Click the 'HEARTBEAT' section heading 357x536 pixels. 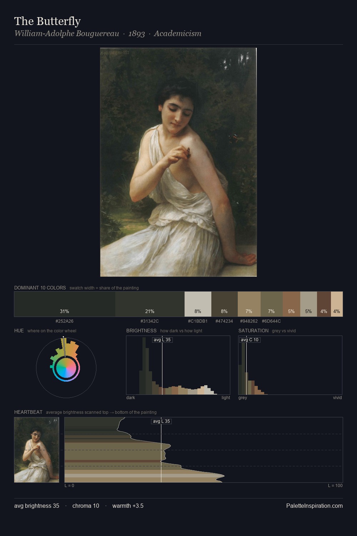click(x=28, y=412)
